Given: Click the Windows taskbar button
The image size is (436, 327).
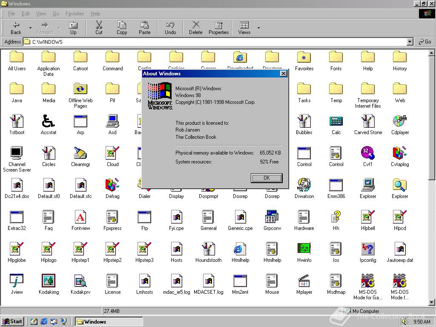Looking at the screenshot, I should [x=109, y=322].
